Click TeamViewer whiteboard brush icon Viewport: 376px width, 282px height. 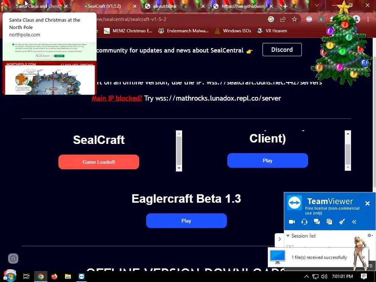[x=342, y=222]
